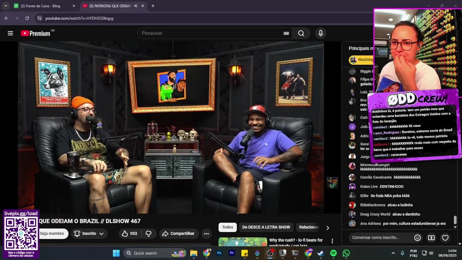
Task: Like the video with thumbs up
Action: tap(130, 234)
